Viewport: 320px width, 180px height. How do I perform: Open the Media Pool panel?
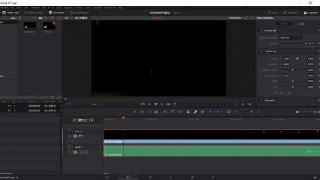pos(10,13)
